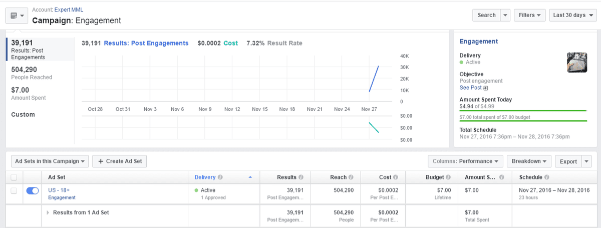The image size is (601, 228).
Task: Click the Amount Spent Today progress bar
Action: pyautogui.click(x=523, y=110)
